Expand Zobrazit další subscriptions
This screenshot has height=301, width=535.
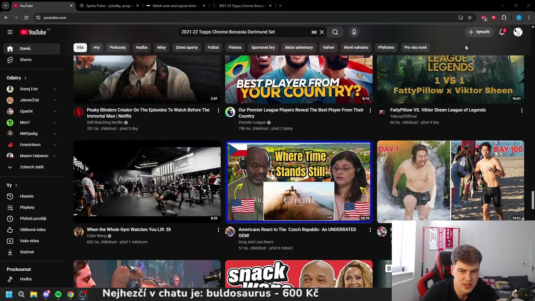(x=32, y=167)
